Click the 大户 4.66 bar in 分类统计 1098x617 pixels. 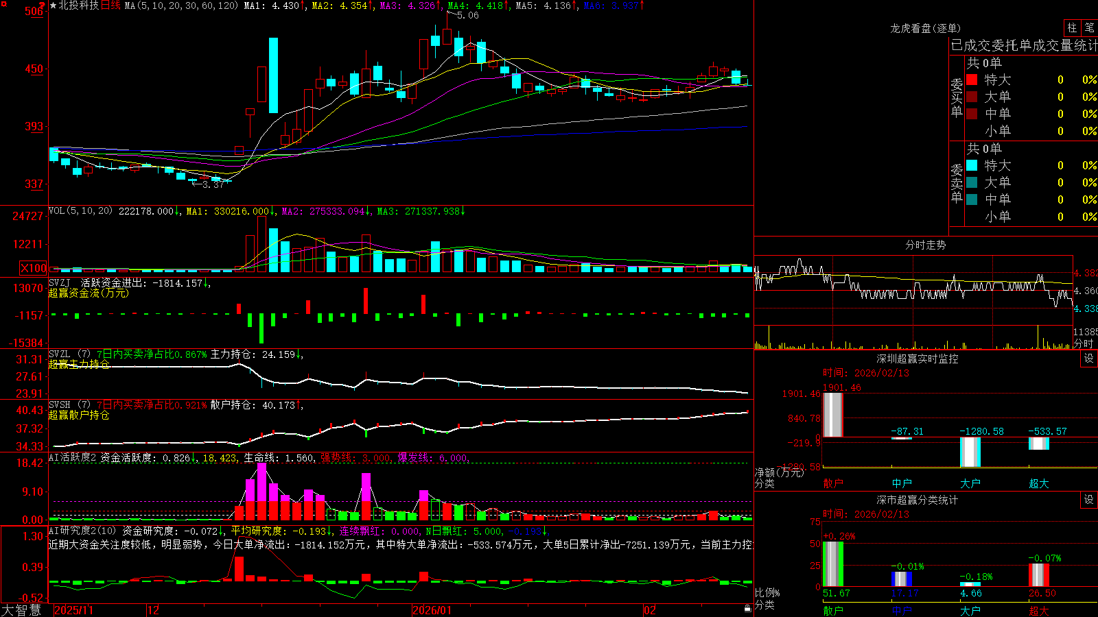click(x=970, y=585)
